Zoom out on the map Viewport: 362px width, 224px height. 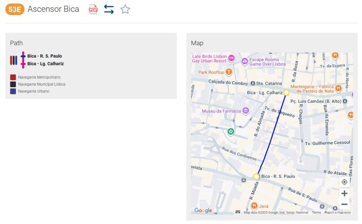(x=344, y=204)
